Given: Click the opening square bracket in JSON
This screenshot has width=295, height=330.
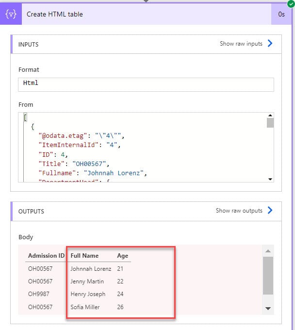Looking at the screenshot, I should (25, 117).
